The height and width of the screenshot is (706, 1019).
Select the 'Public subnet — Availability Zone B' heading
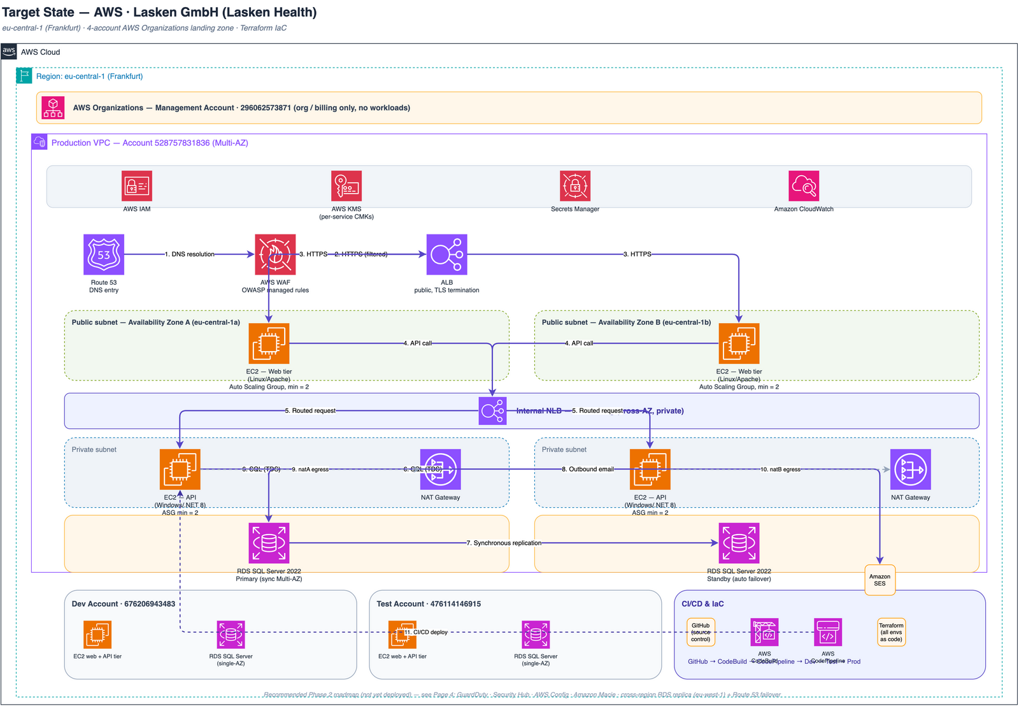(626, 322)
